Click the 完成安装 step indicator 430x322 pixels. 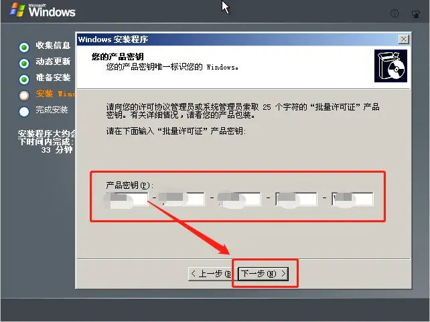(24, 112)
